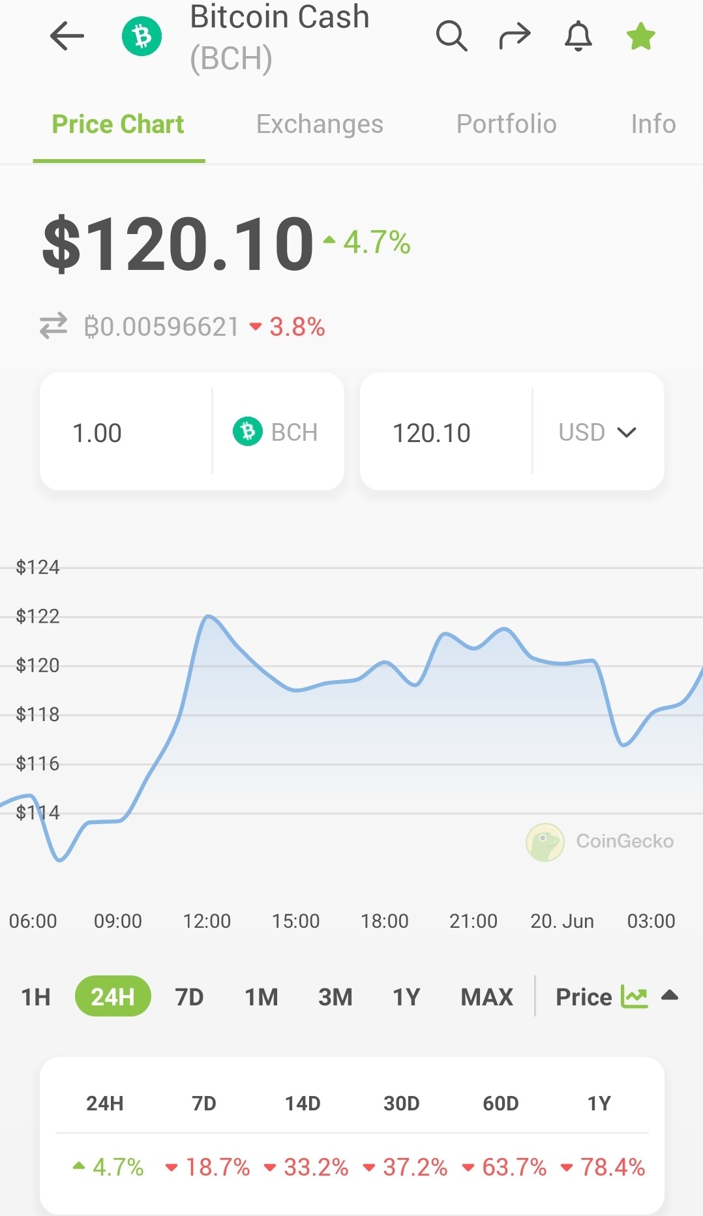Open the Exchanges tab
The width and height of the screenshot is (703, 1216).
click(320, 124)
